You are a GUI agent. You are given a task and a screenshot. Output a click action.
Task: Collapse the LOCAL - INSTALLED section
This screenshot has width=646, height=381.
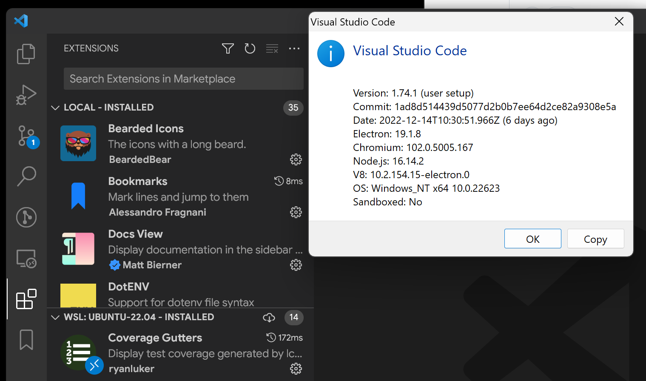[55, 108]
